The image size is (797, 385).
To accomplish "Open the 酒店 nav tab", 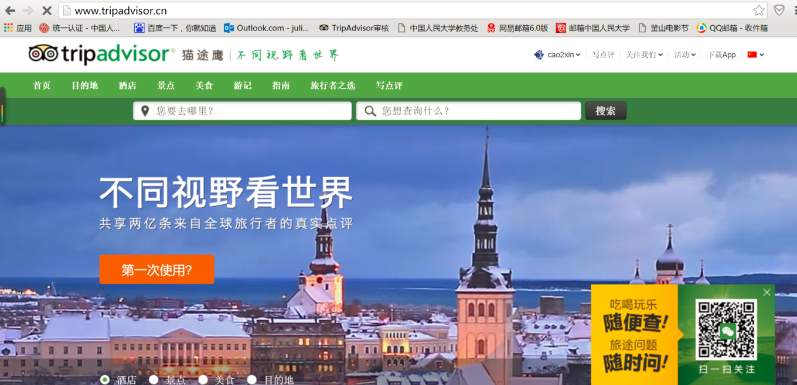I will [x=127, y=85].
